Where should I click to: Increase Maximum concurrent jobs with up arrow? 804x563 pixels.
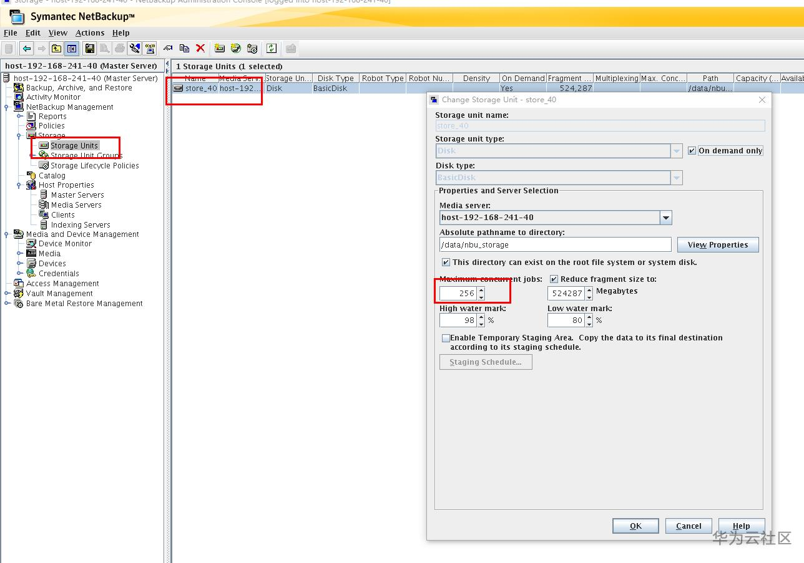pos(481,290)
